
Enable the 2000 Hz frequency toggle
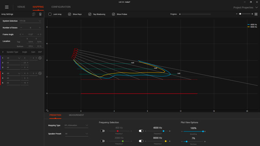click(102, 141)
